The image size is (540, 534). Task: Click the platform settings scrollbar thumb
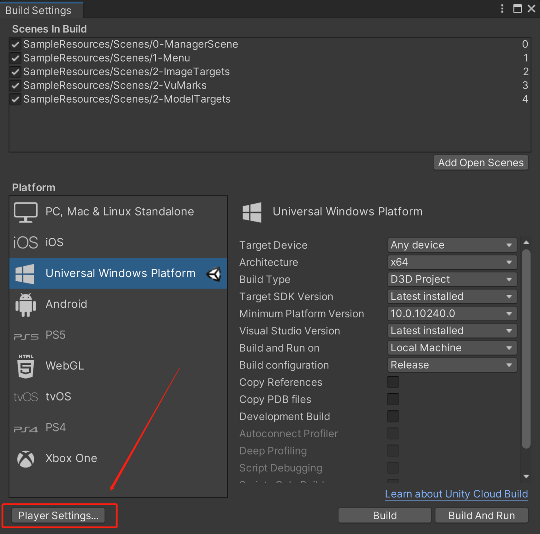click(526, 349)
